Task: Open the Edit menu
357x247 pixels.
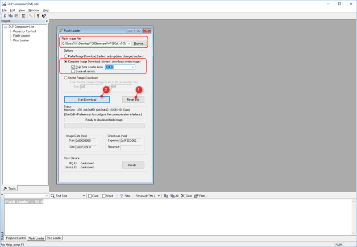Action: pos(12,10)
